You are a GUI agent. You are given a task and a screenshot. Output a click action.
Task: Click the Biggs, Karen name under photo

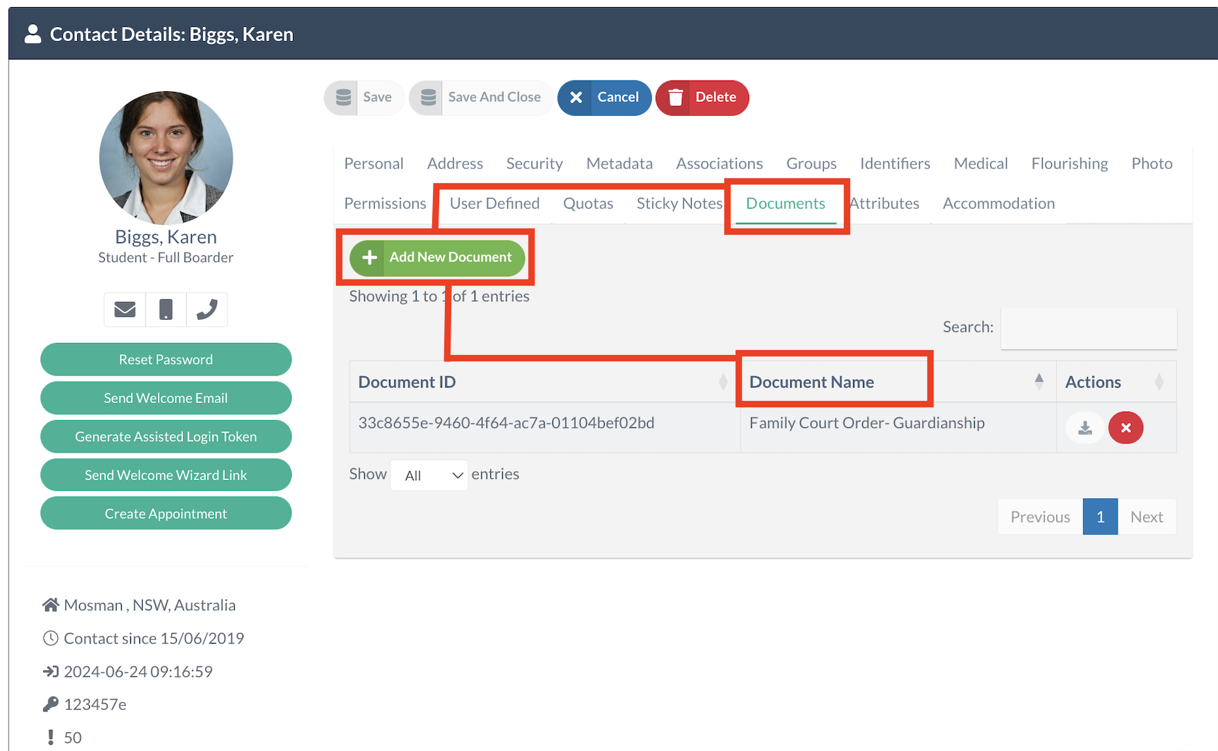point(166,237)
